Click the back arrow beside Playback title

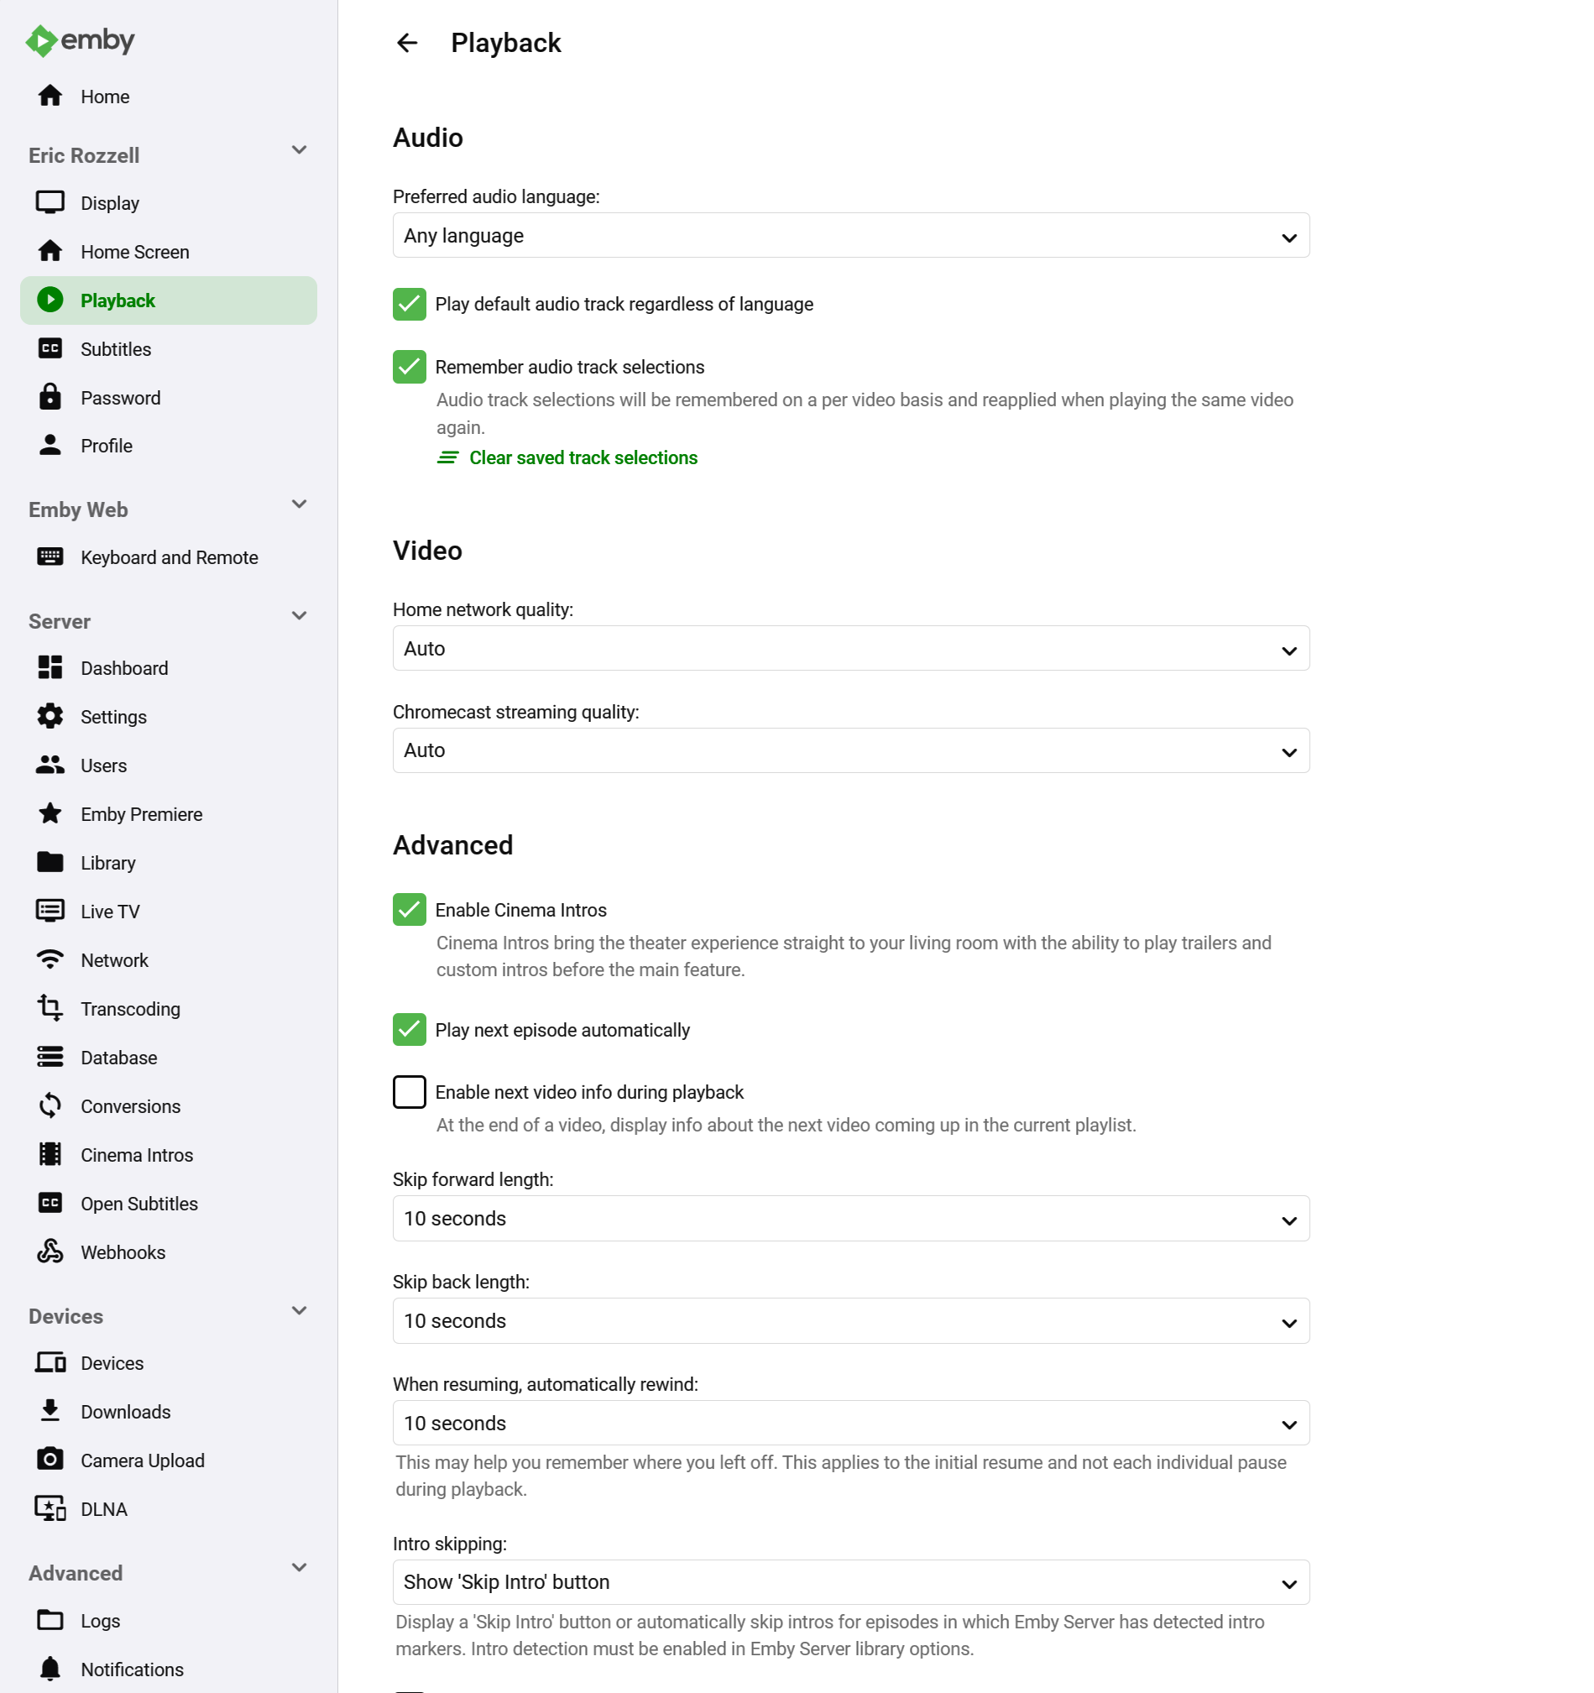[x=407, y=44]
